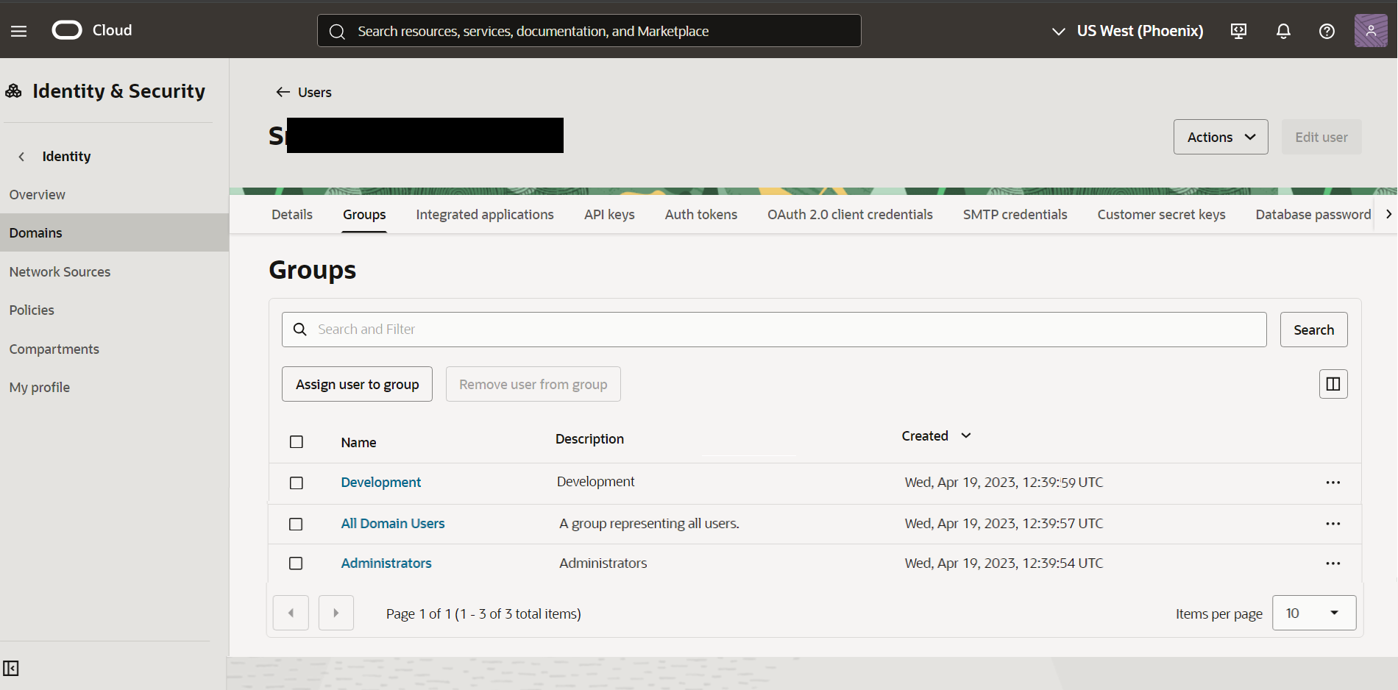Open the Auth tokens tab
1398x690 pixels.
[700, 215]
